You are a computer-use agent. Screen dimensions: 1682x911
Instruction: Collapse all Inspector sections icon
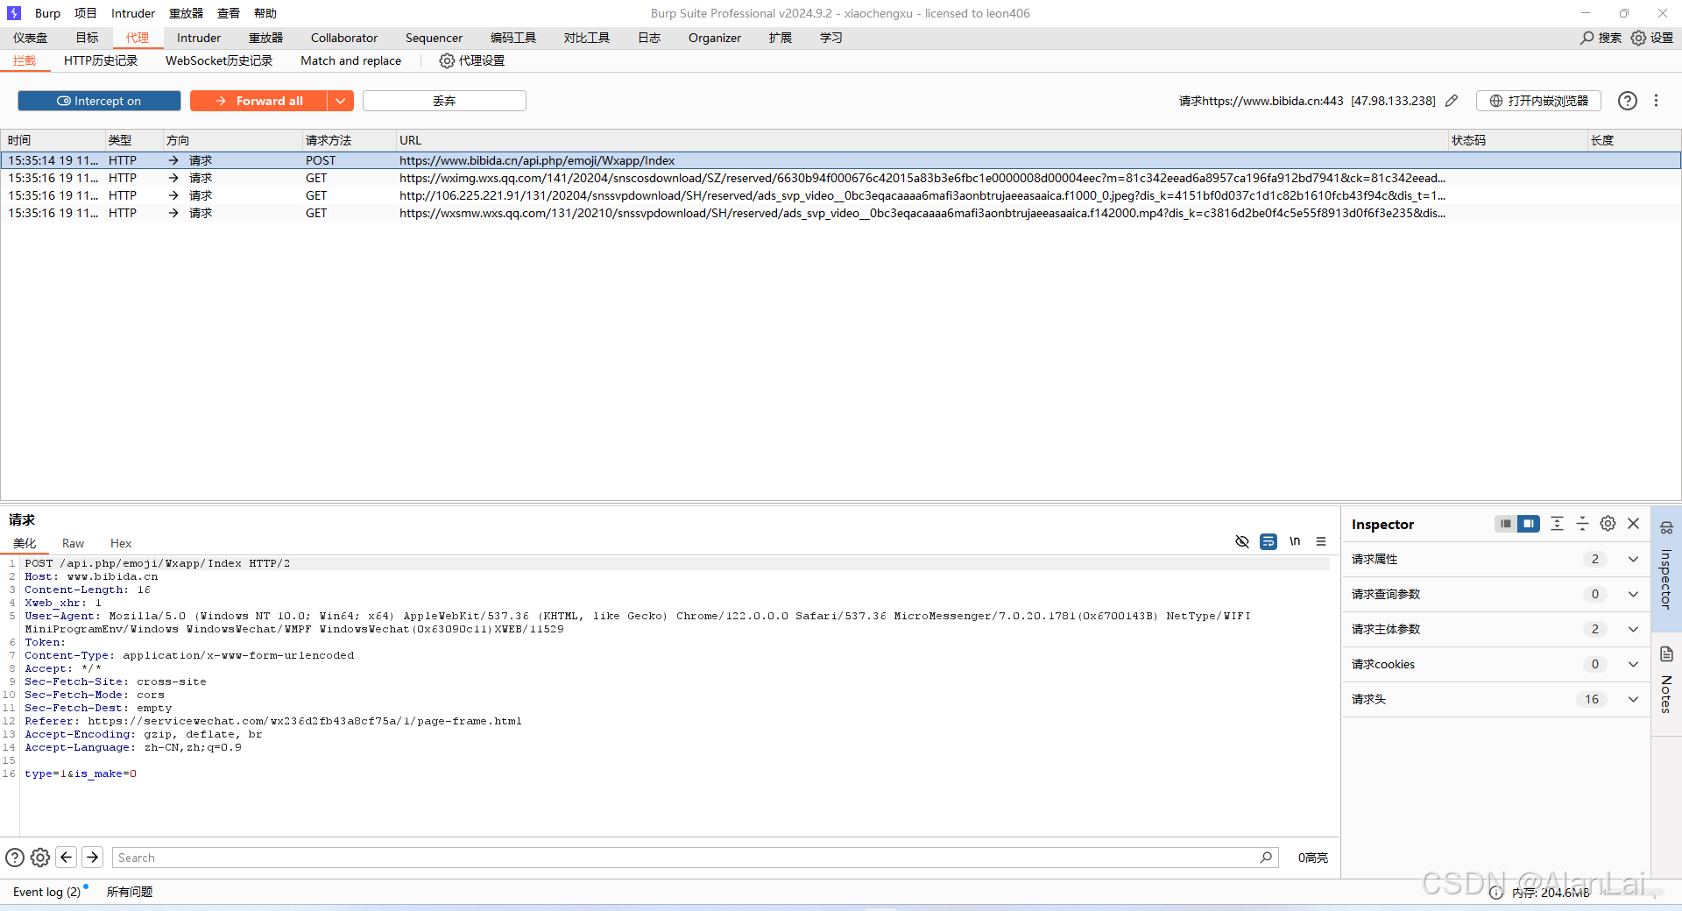(x=1582, y=524)
